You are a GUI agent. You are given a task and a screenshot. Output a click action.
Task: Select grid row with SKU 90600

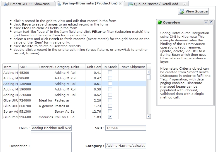tap(75, 78)
